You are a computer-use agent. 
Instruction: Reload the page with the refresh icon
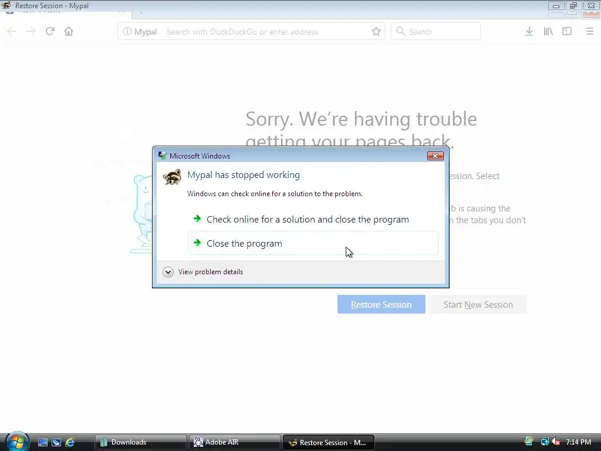tap(50, 32)
